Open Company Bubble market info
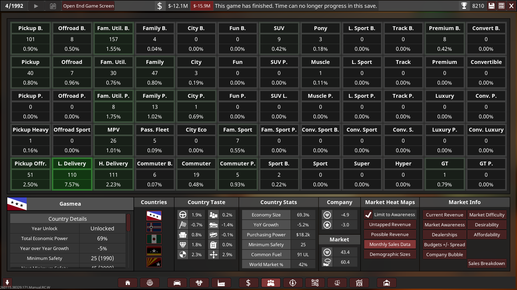This screenshot has height=290, width=517. pos(444,255)
